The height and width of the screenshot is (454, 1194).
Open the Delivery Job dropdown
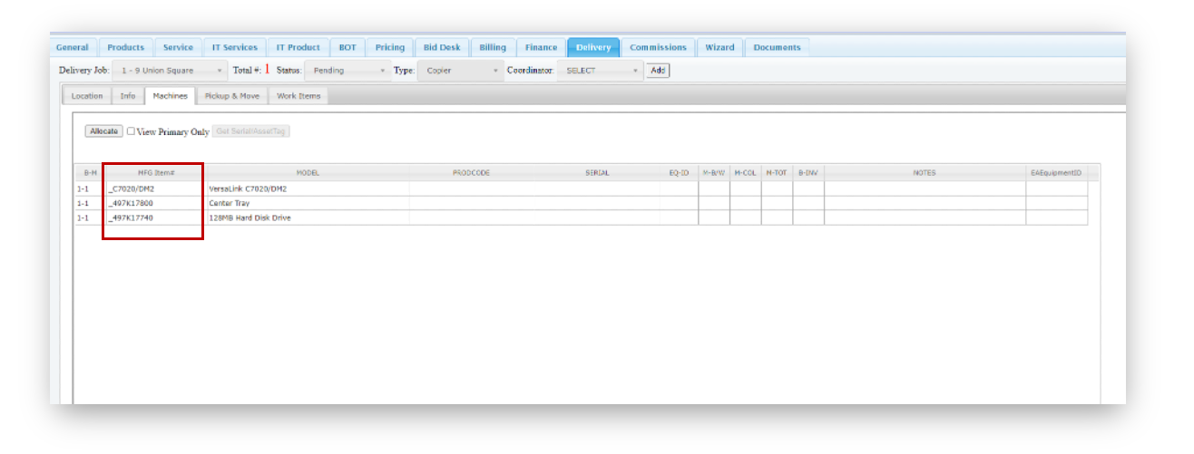point(170,71)
